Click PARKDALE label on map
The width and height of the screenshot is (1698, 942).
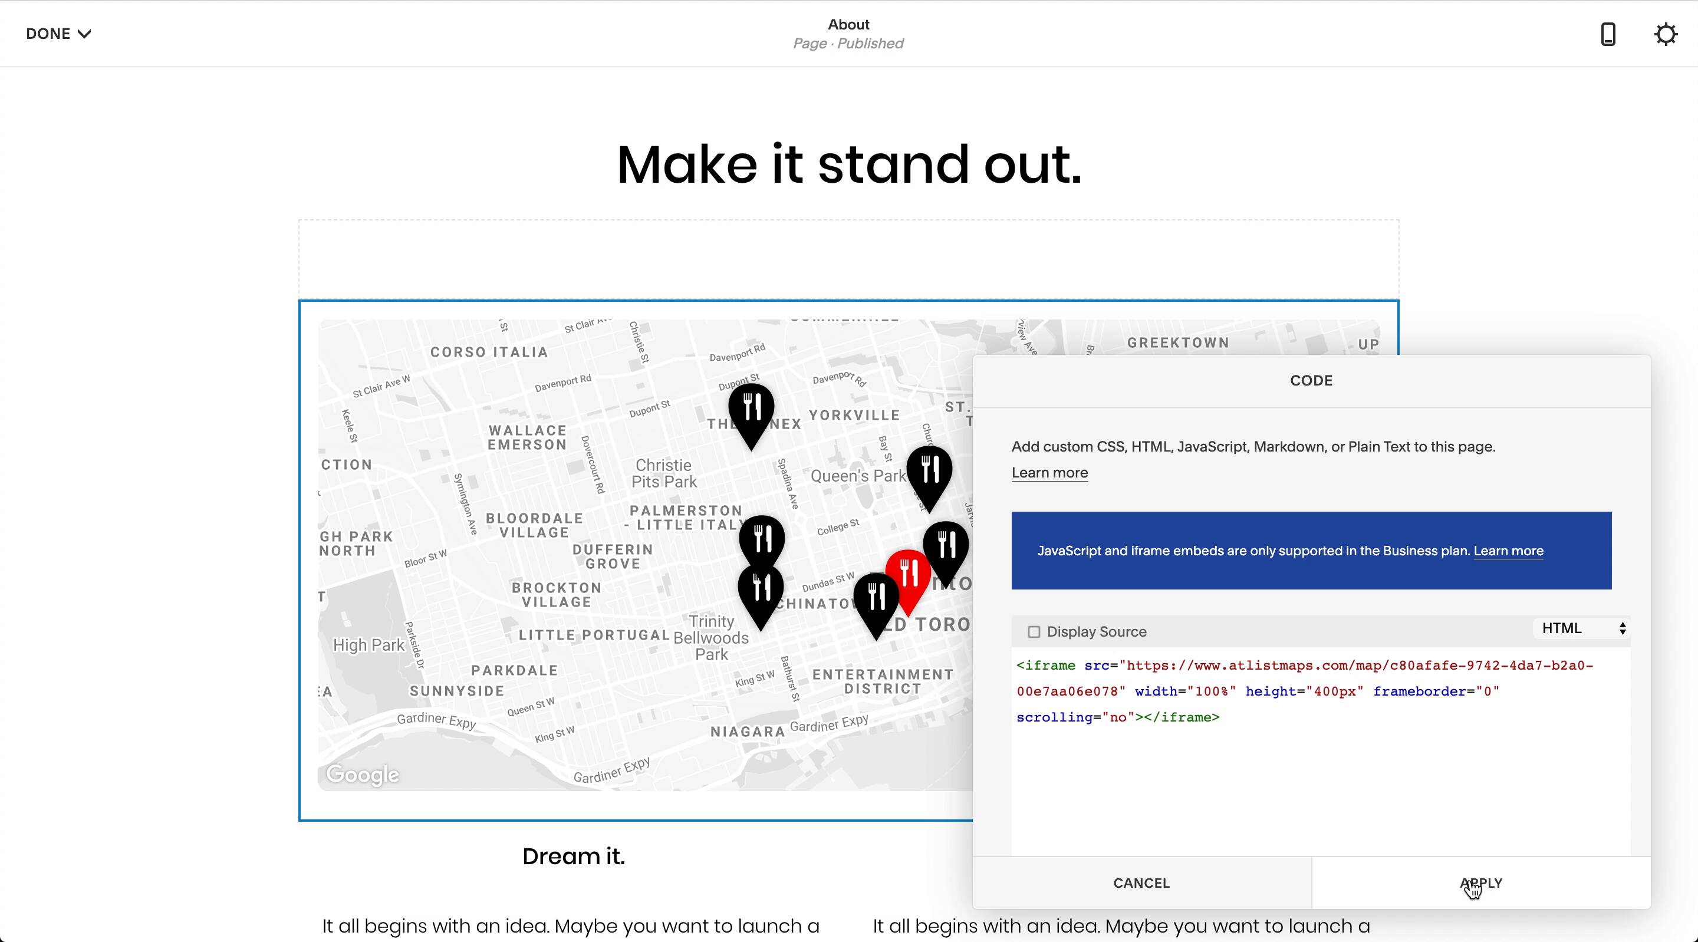[x=514, y=670]
